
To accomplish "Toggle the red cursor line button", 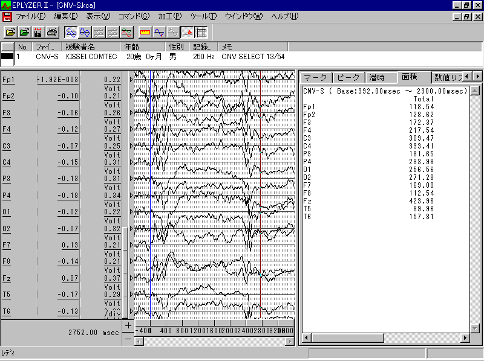I will tap(188, 32).
